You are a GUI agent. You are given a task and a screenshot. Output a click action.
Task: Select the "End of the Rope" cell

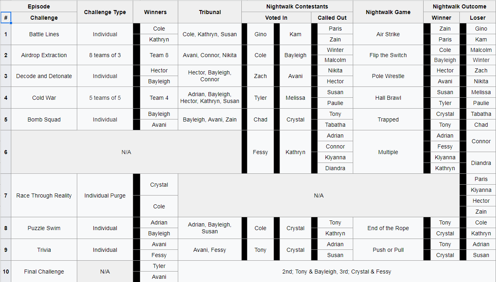(x=388, y=228)
